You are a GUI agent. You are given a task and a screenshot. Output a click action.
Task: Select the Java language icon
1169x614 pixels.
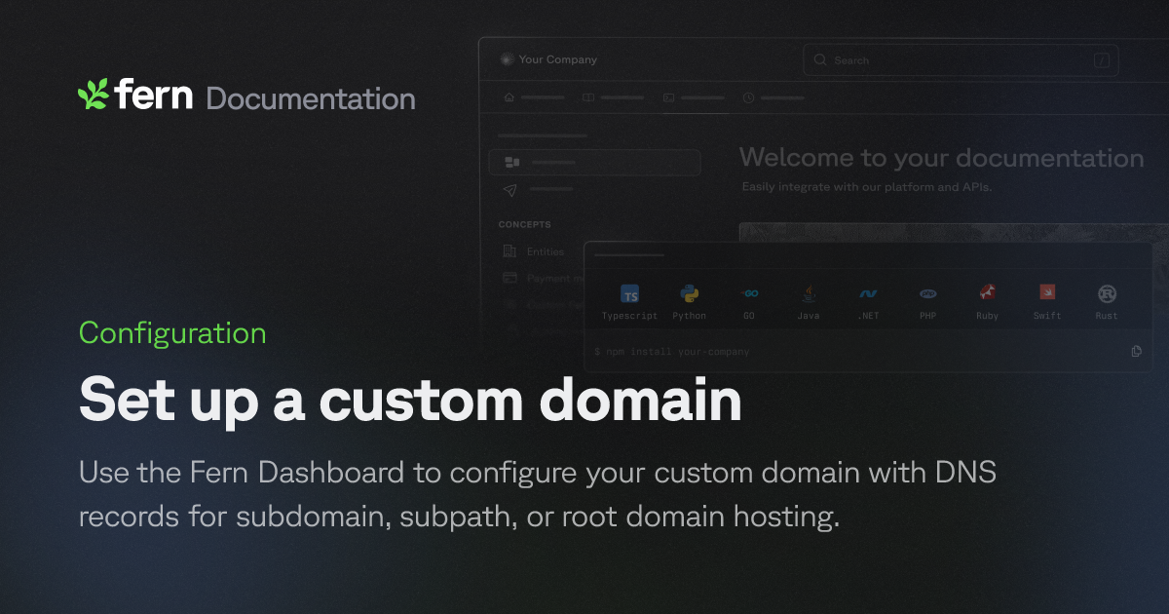809,293
